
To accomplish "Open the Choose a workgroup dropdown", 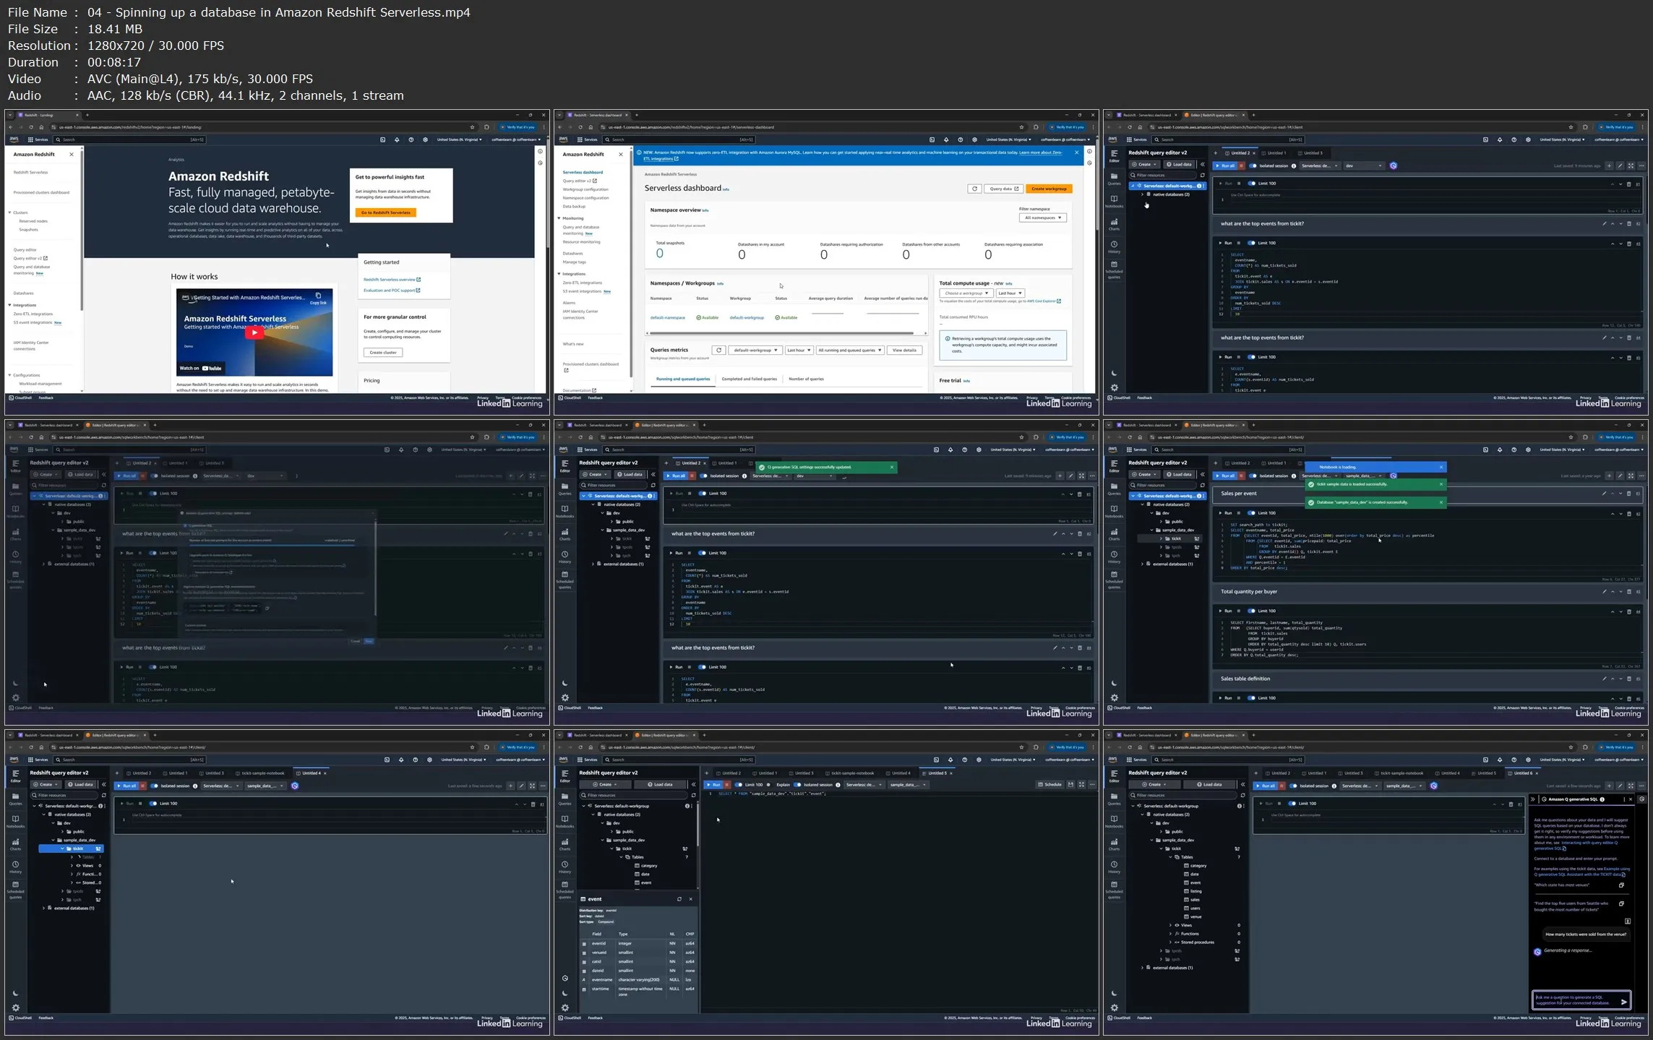I will coord(966,293).
